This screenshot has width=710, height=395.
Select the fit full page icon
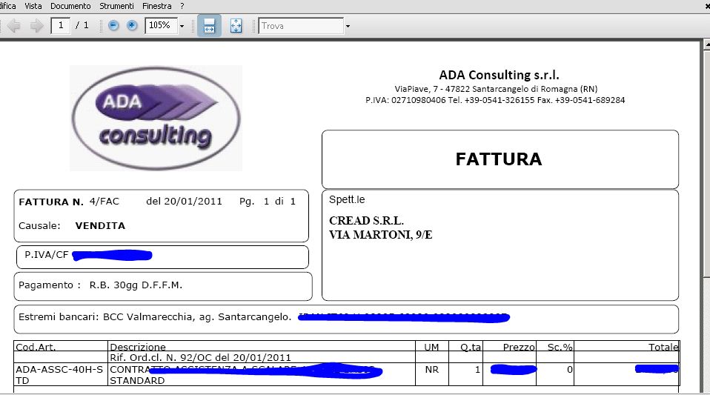(x=236, y=26)
